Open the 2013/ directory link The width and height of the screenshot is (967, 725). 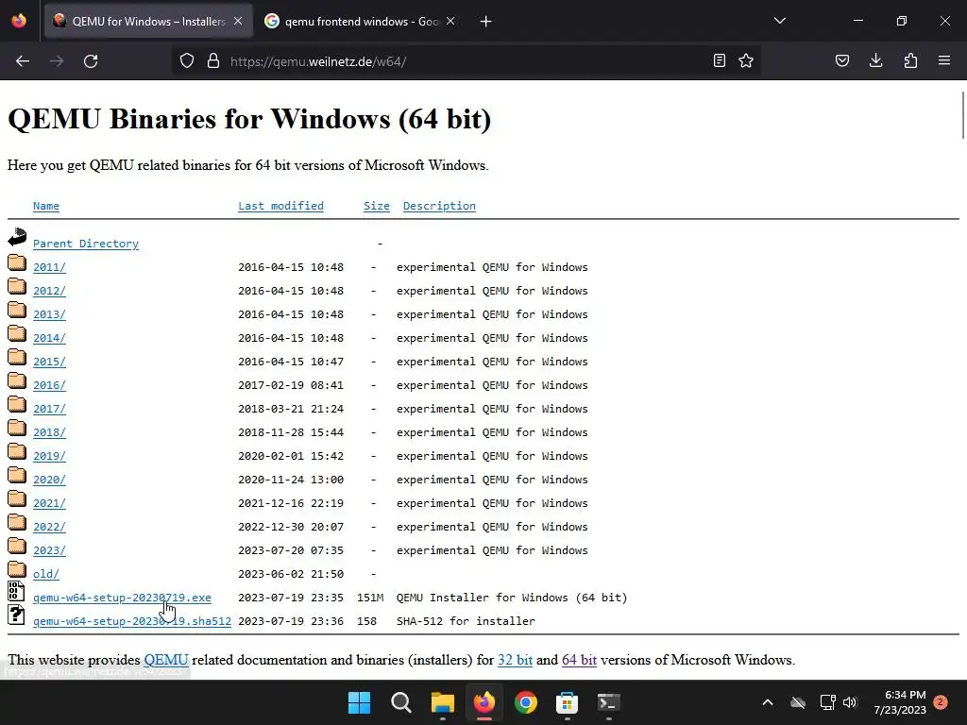pyautogui.click(x=49, y=314)
